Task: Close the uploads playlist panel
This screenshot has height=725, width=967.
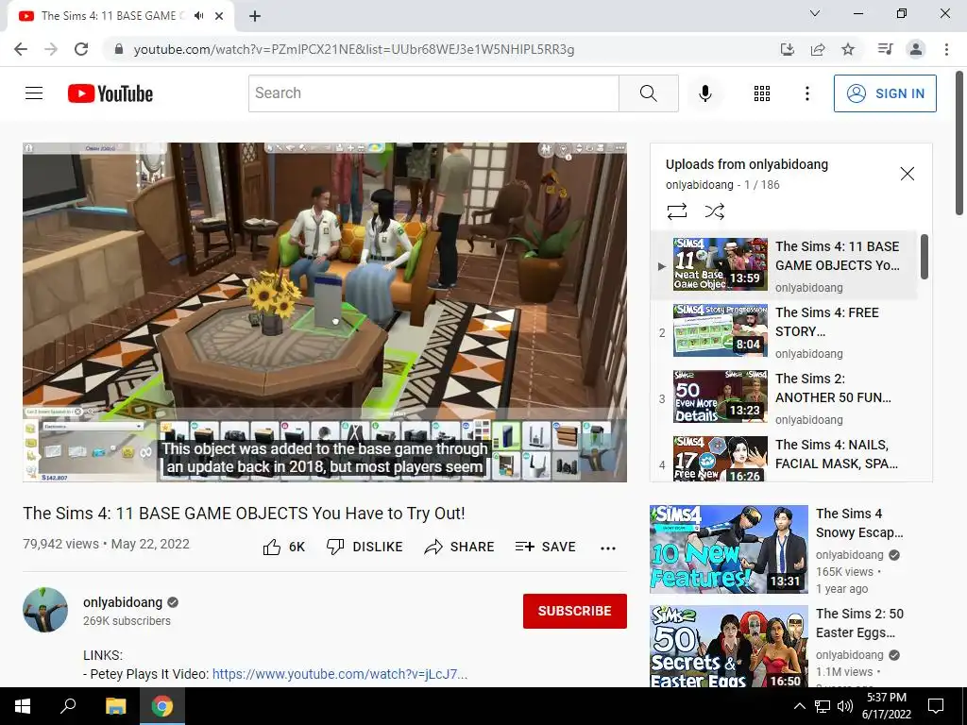Action: click(908, 174)
